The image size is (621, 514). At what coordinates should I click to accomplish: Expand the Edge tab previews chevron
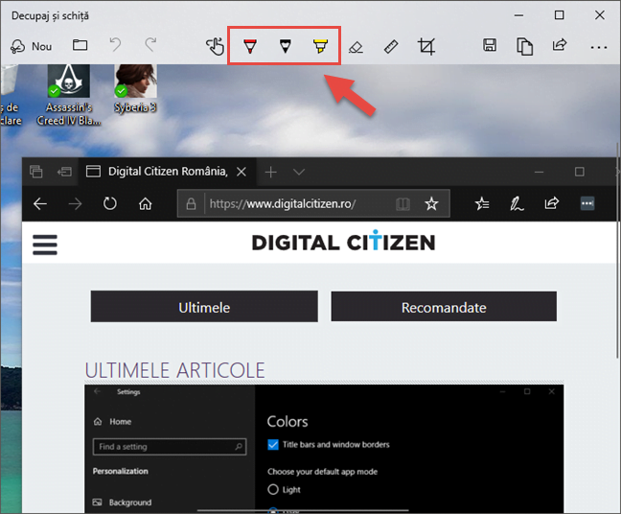299,172
